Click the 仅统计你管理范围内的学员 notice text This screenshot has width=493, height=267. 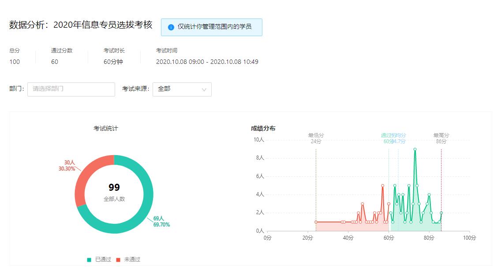click(214, 27)
